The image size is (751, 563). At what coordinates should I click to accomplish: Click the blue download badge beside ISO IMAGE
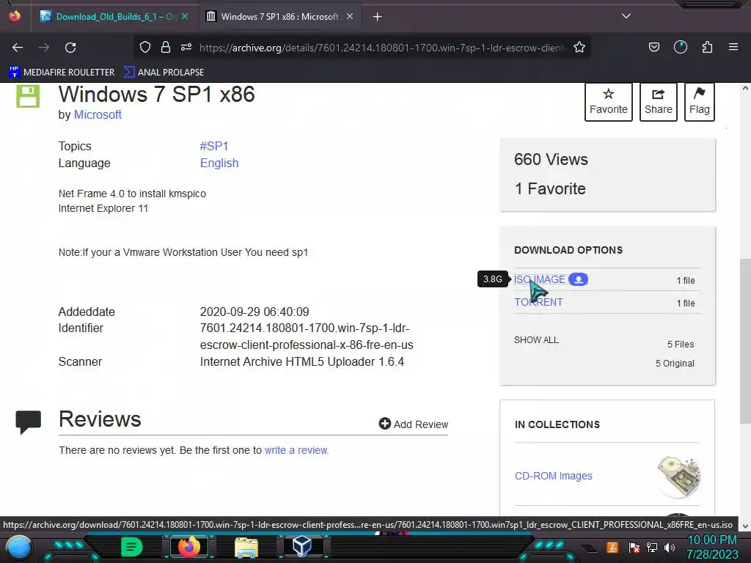point(578,279)
